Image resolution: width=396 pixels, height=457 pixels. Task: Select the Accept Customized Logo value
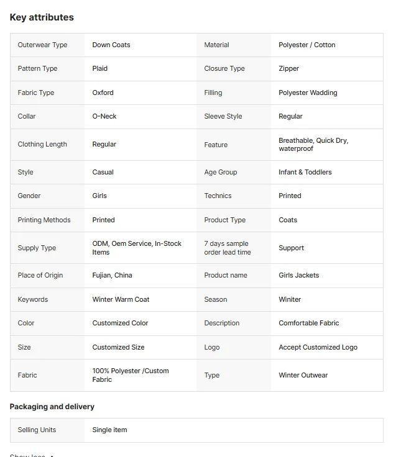[318, 347]
